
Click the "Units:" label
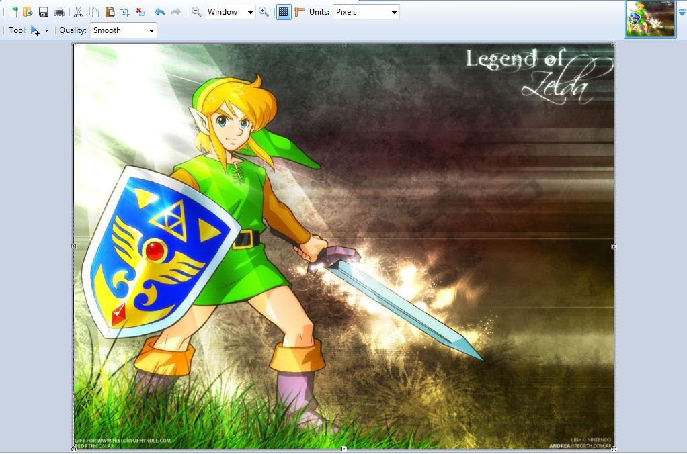(319, 12)
